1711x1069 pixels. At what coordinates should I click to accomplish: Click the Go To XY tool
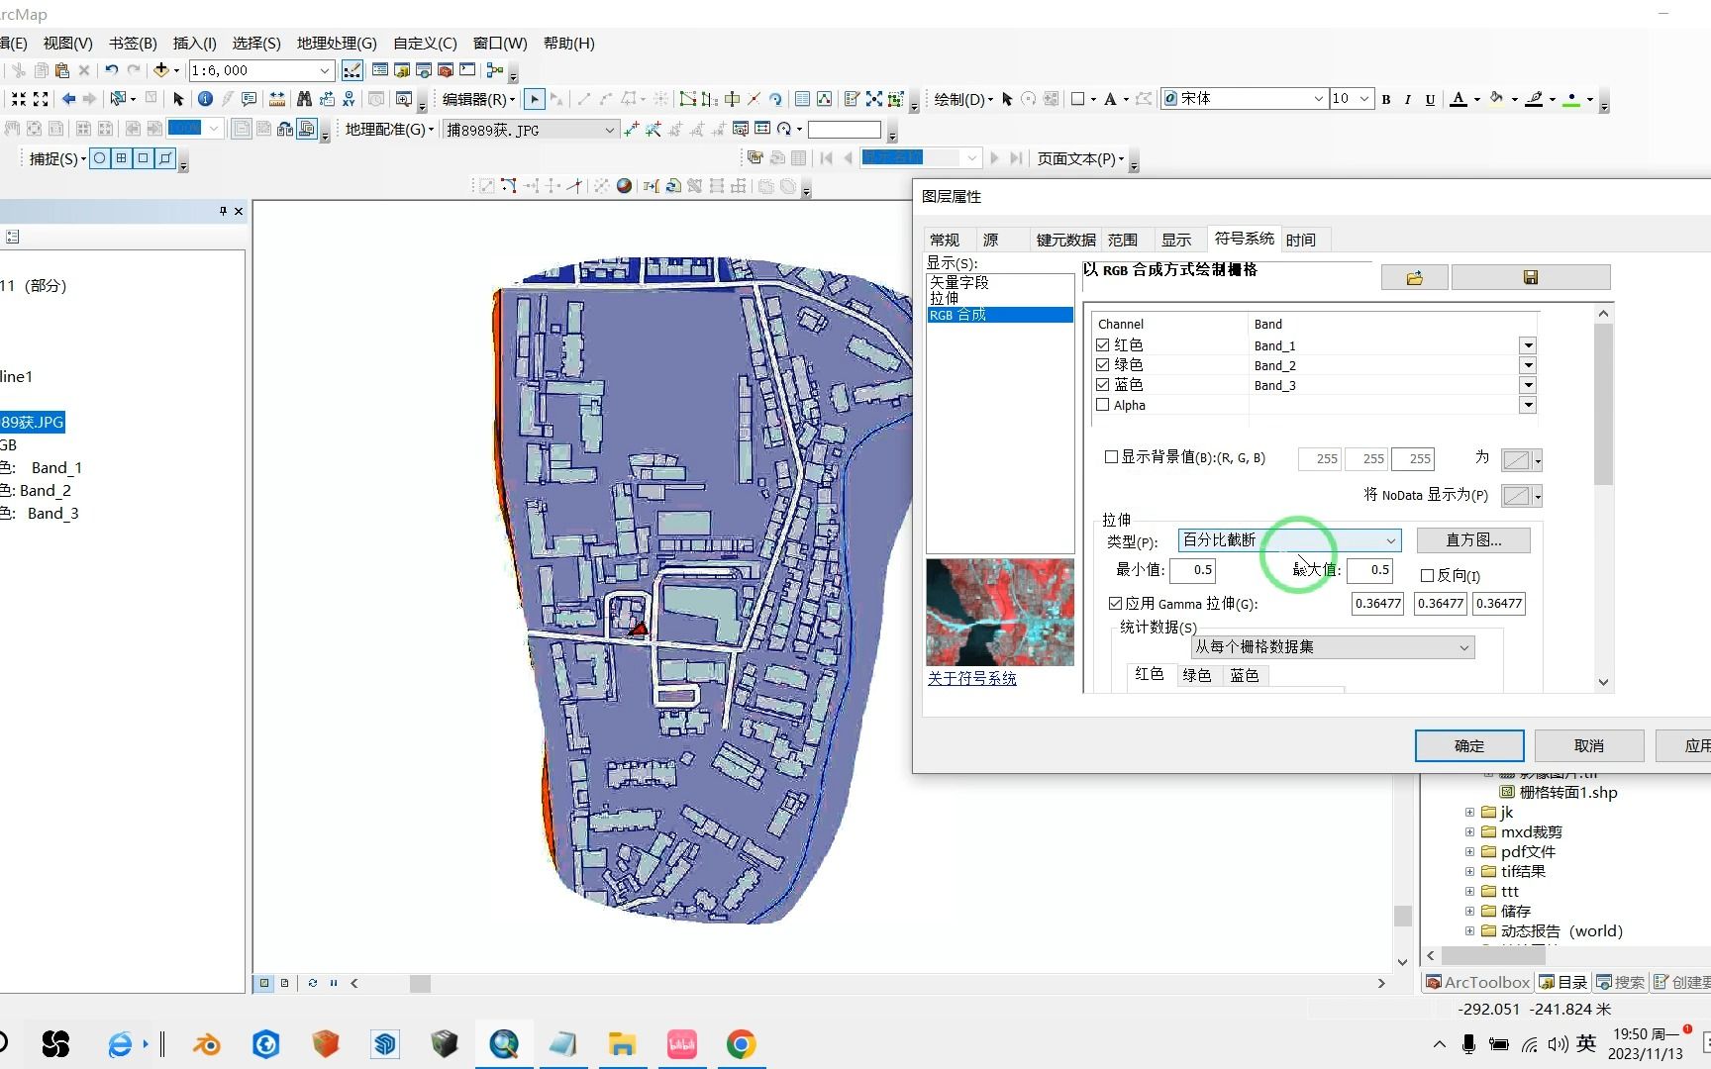349,99
